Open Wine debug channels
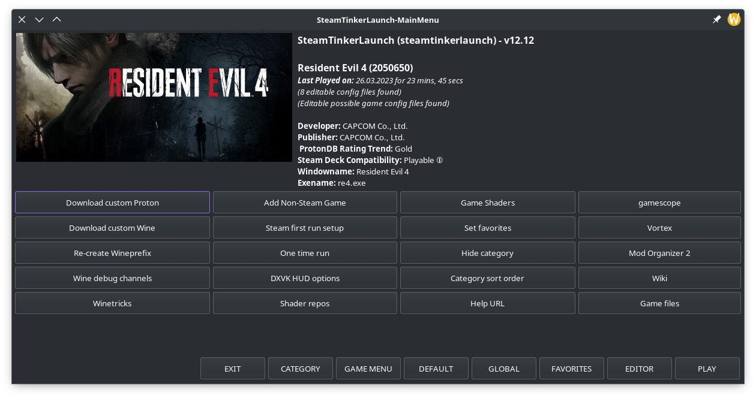 click(x=112, y=278)
